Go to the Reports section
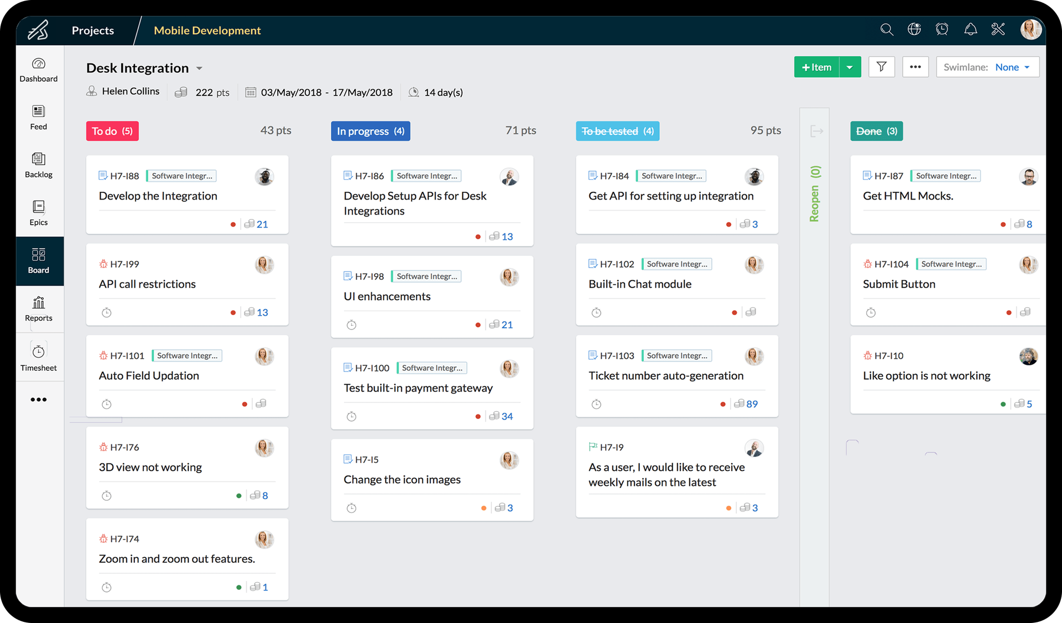The width and height of the screenshot is (1062, 623). pos(39,308)
